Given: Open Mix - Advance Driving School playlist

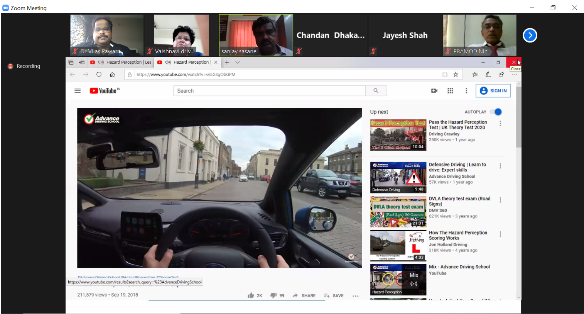Looking at the screenshot, I should (x=459, y=267).
